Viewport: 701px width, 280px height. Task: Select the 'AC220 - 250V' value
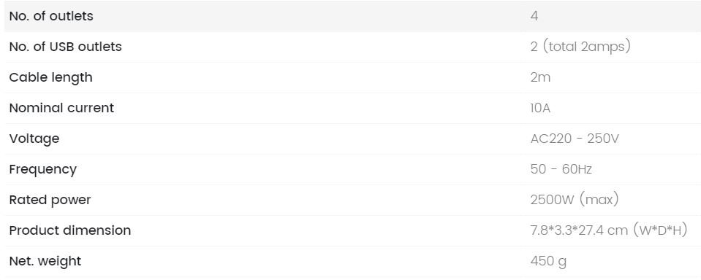coord(575,139)
